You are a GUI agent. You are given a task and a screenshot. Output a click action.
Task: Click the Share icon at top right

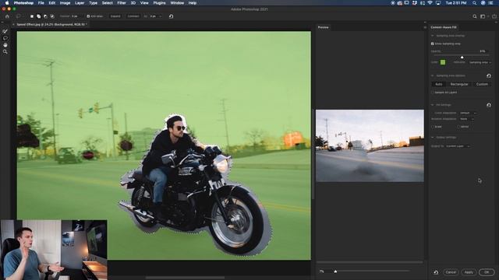tap(494, 16)
